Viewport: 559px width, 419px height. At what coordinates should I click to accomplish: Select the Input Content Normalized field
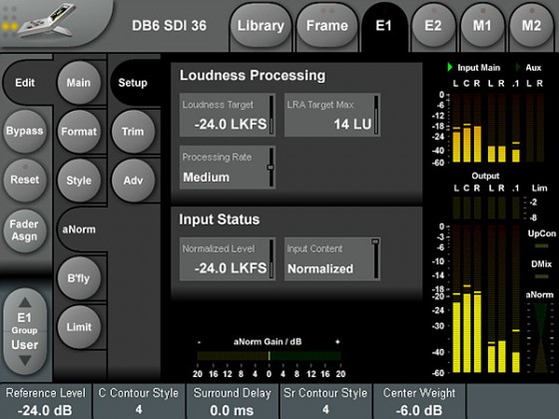332,259
